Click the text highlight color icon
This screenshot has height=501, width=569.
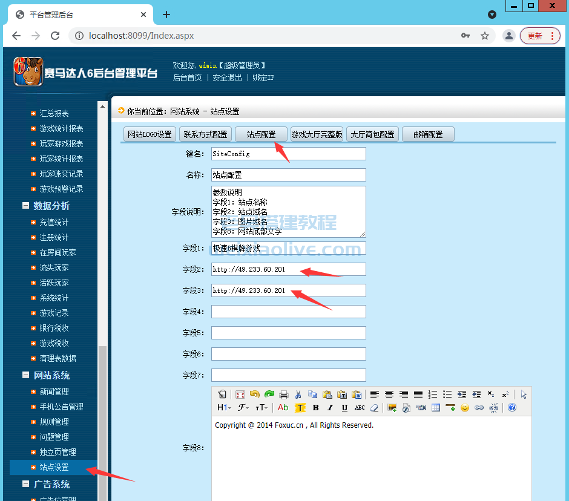coord(300,408)
